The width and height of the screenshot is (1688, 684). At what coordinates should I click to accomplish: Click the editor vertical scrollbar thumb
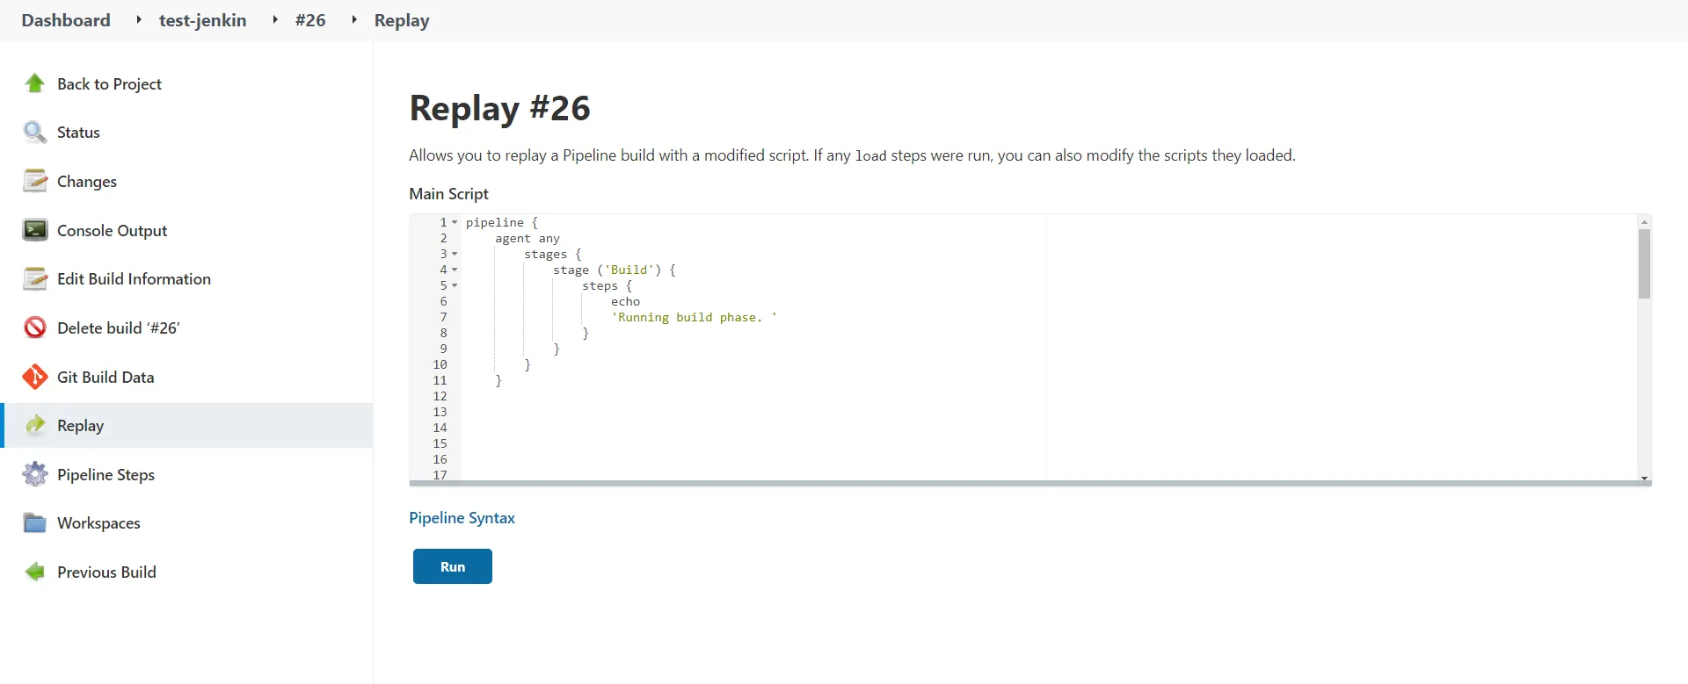[1644, 263]
